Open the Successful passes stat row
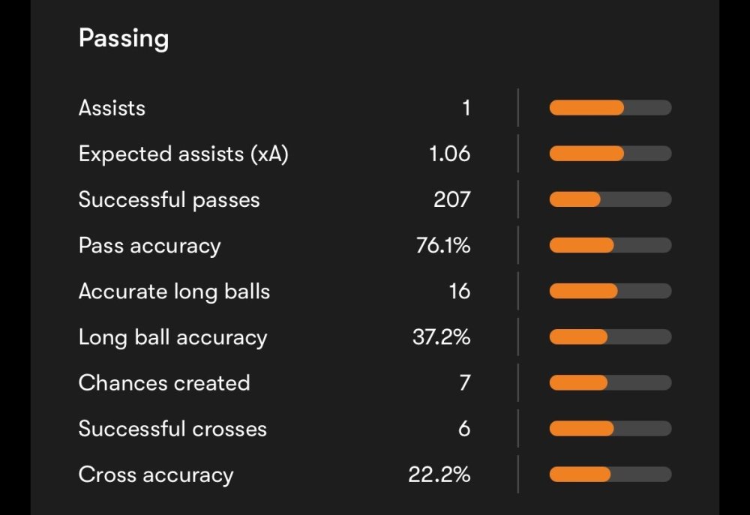750x515 pixels. (x=169, y=200)
